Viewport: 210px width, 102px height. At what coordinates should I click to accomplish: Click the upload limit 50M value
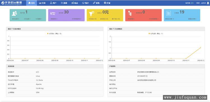coord(38,93)
